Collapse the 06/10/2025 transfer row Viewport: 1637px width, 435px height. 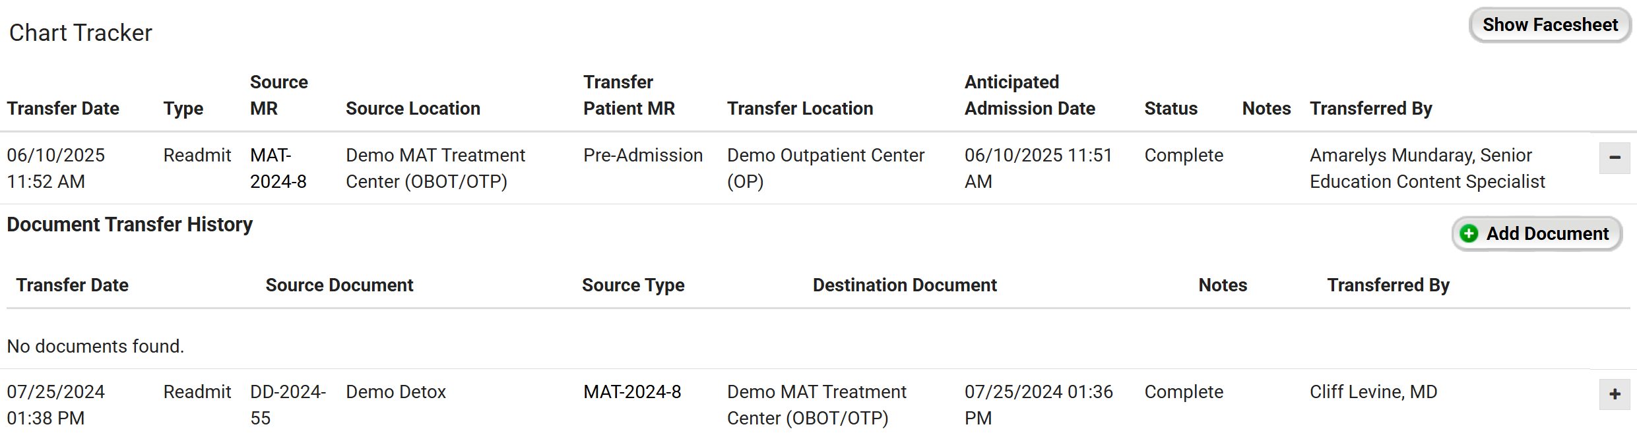click(x=1615, y=158)
